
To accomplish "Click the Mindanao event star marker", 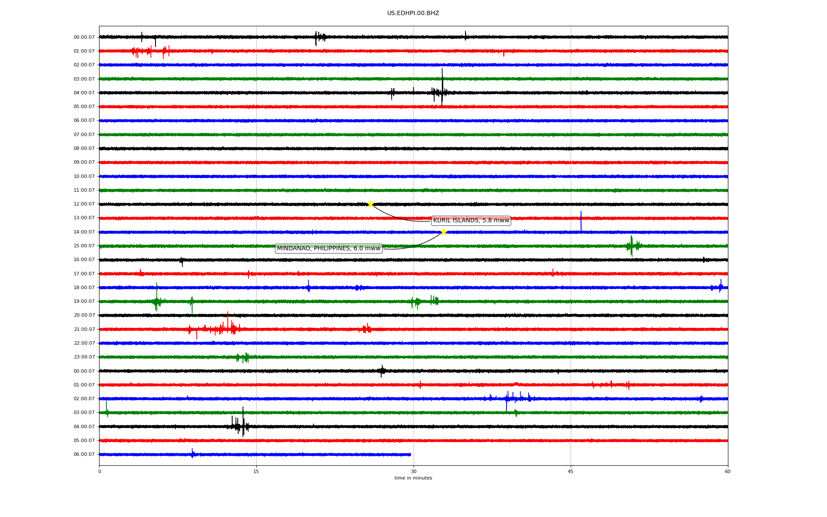I will [x=444, y=232].
